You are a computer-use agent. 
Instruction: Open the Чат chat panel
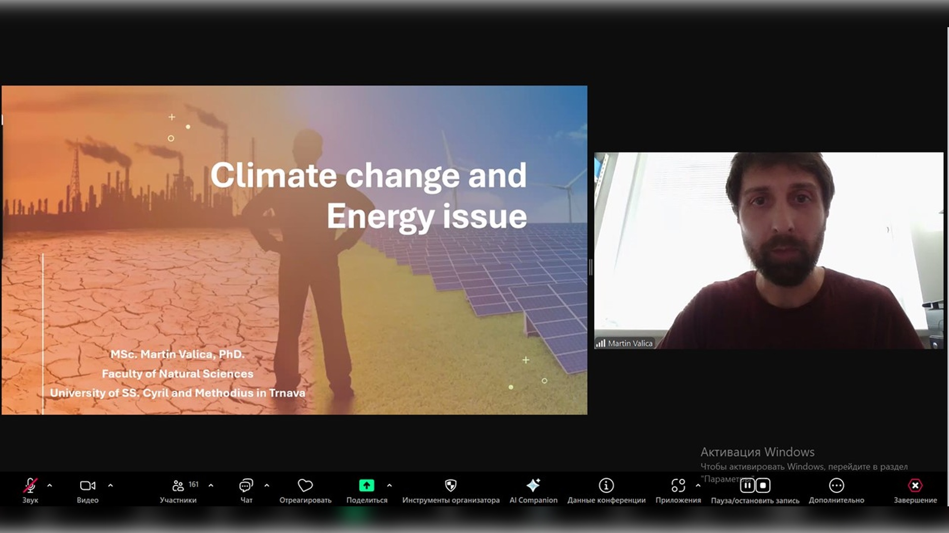point(246,486)
